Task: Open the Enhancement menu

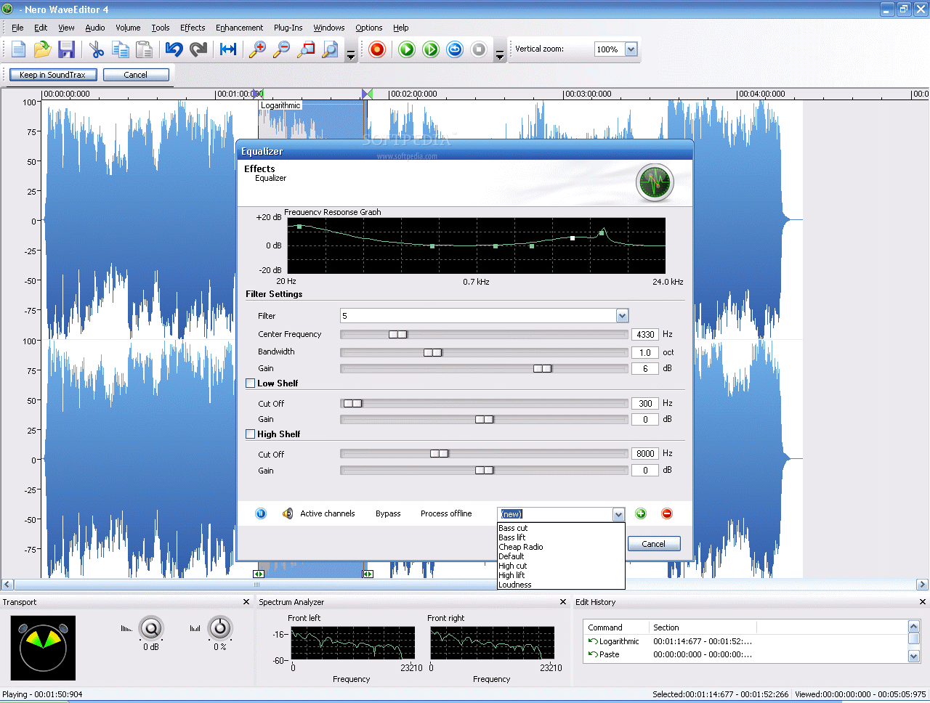Action: point(239,28)
